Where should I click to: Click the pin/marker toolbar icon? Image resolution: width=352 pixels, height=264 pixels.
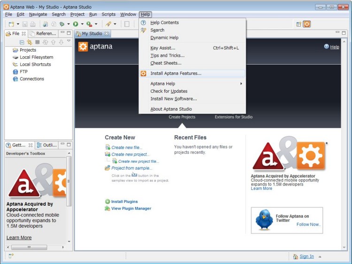[108, 24]
